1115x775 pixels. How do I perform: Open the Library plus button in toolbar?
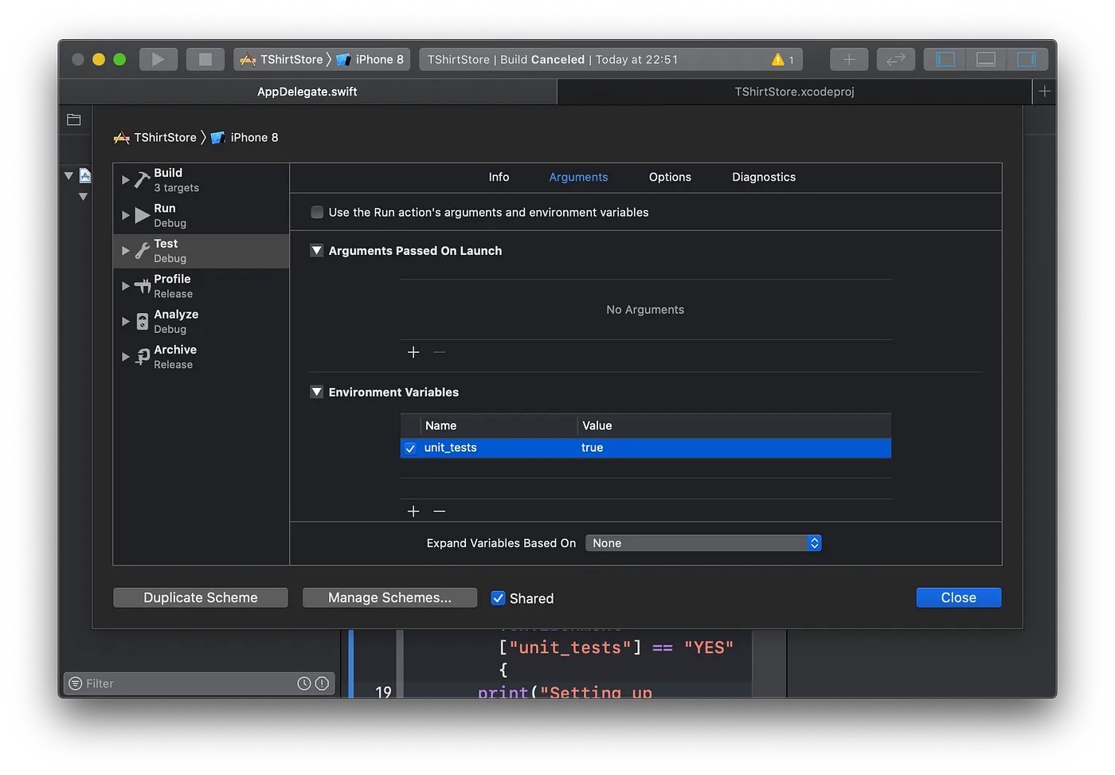849,60
